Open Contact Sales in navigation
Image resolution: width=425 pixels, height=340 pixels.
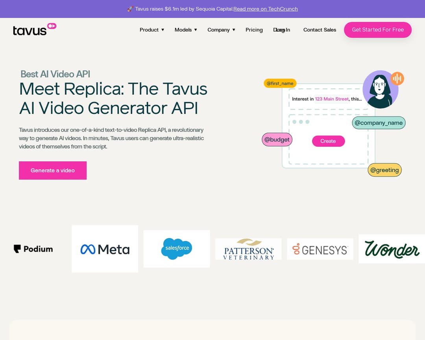[x=320, y=30]
